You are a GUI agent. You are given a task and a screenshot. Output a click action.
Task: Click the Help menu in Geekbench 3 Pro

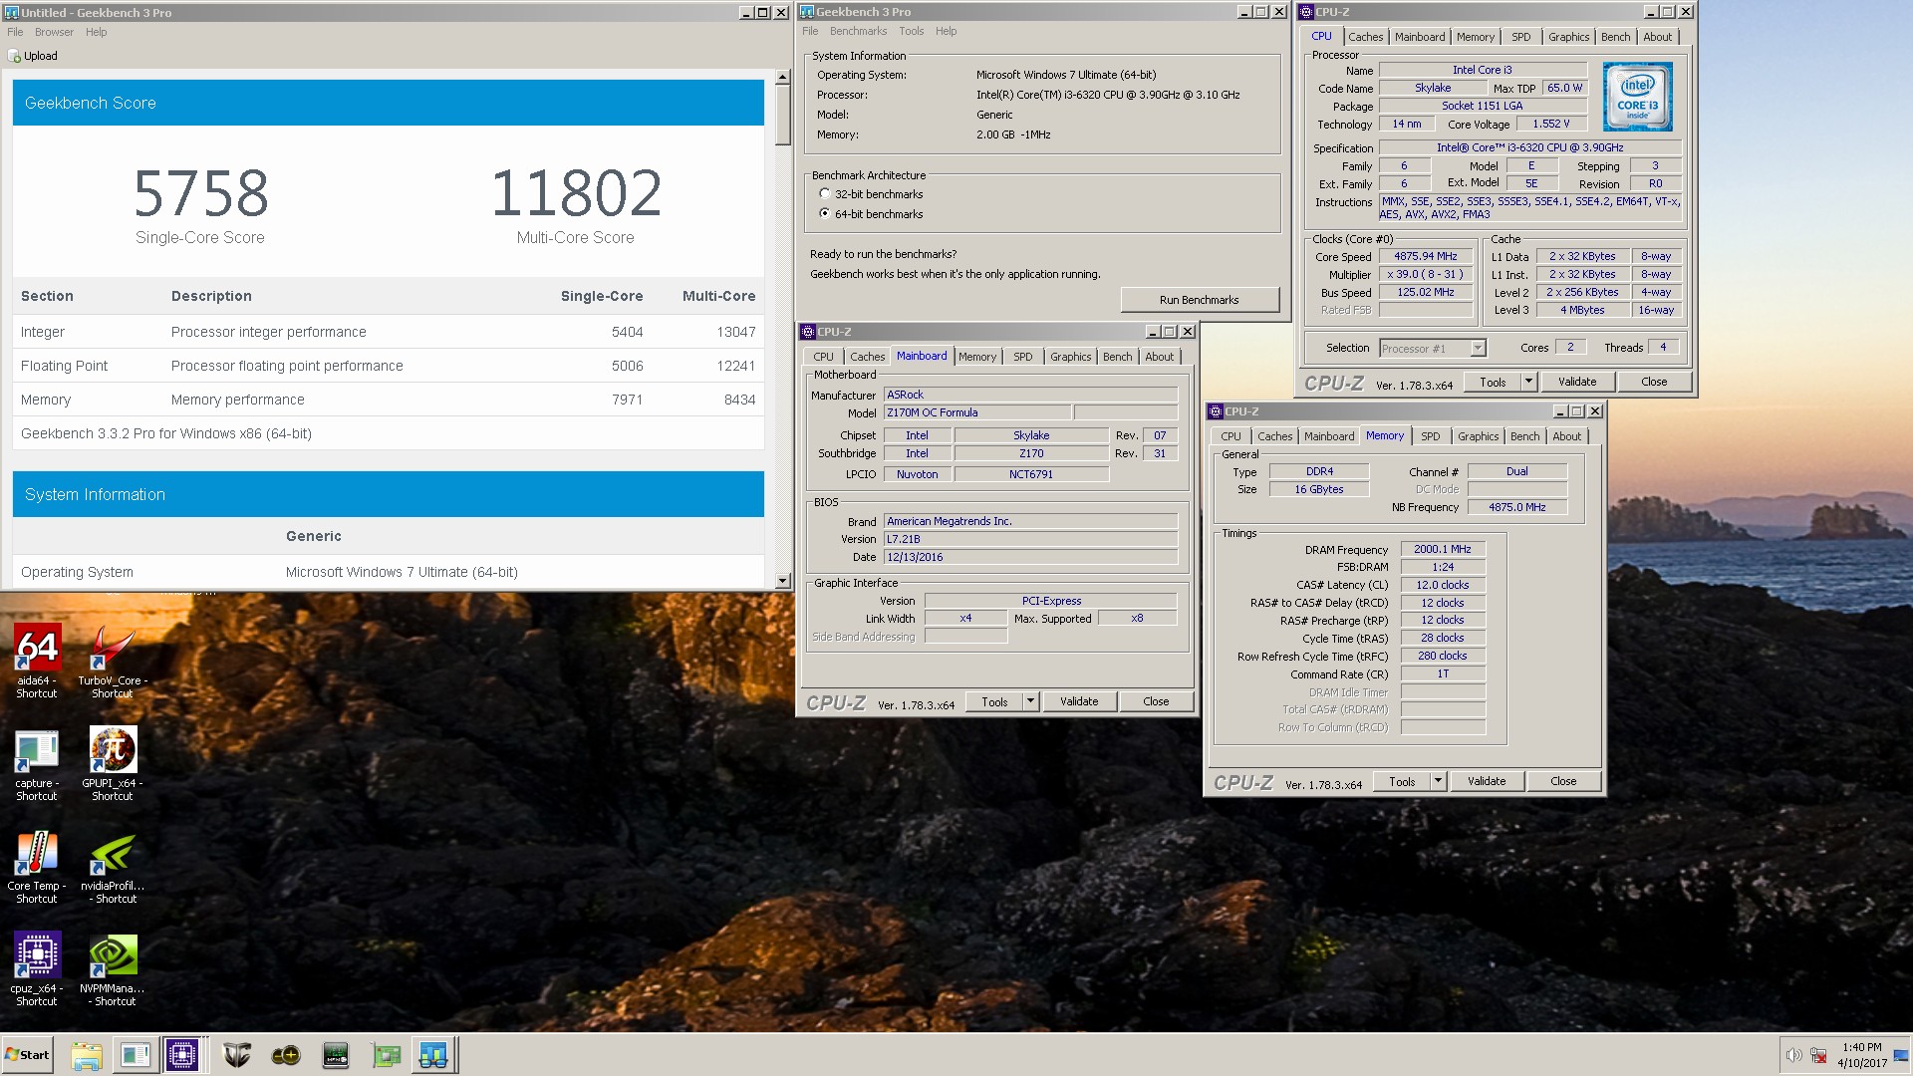(946, 31)
